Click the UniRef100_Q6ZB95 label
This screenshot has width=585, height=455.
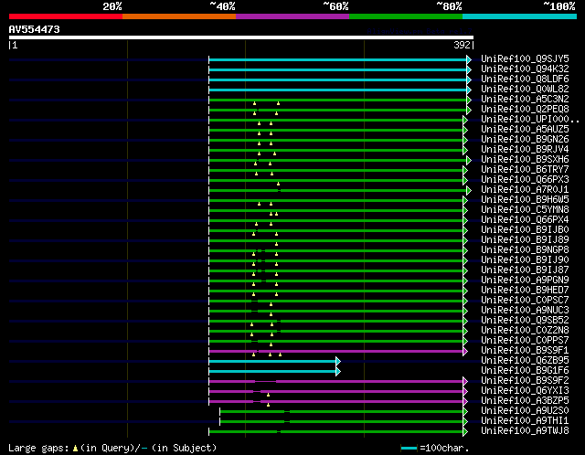(x=525, y=361)
